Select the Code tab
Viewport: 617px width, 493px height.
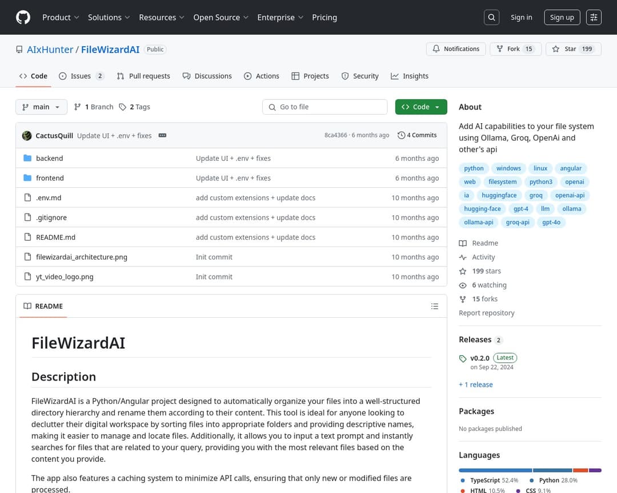34,76
